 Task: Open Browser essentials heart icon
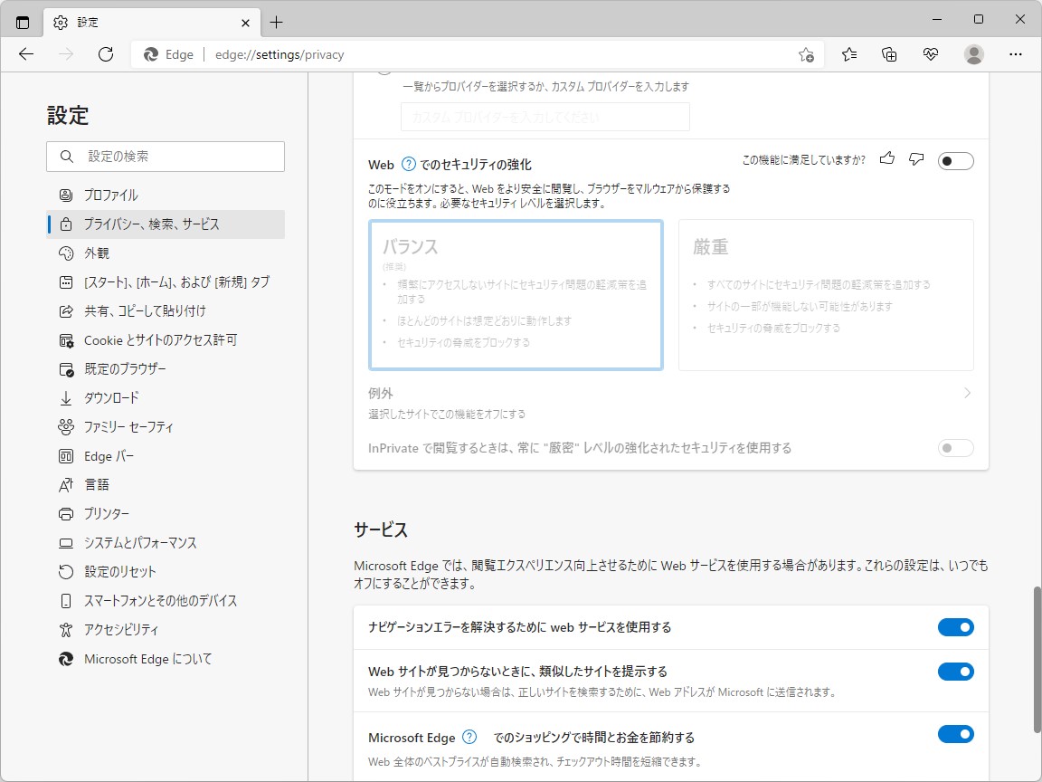tap(931, 54)
